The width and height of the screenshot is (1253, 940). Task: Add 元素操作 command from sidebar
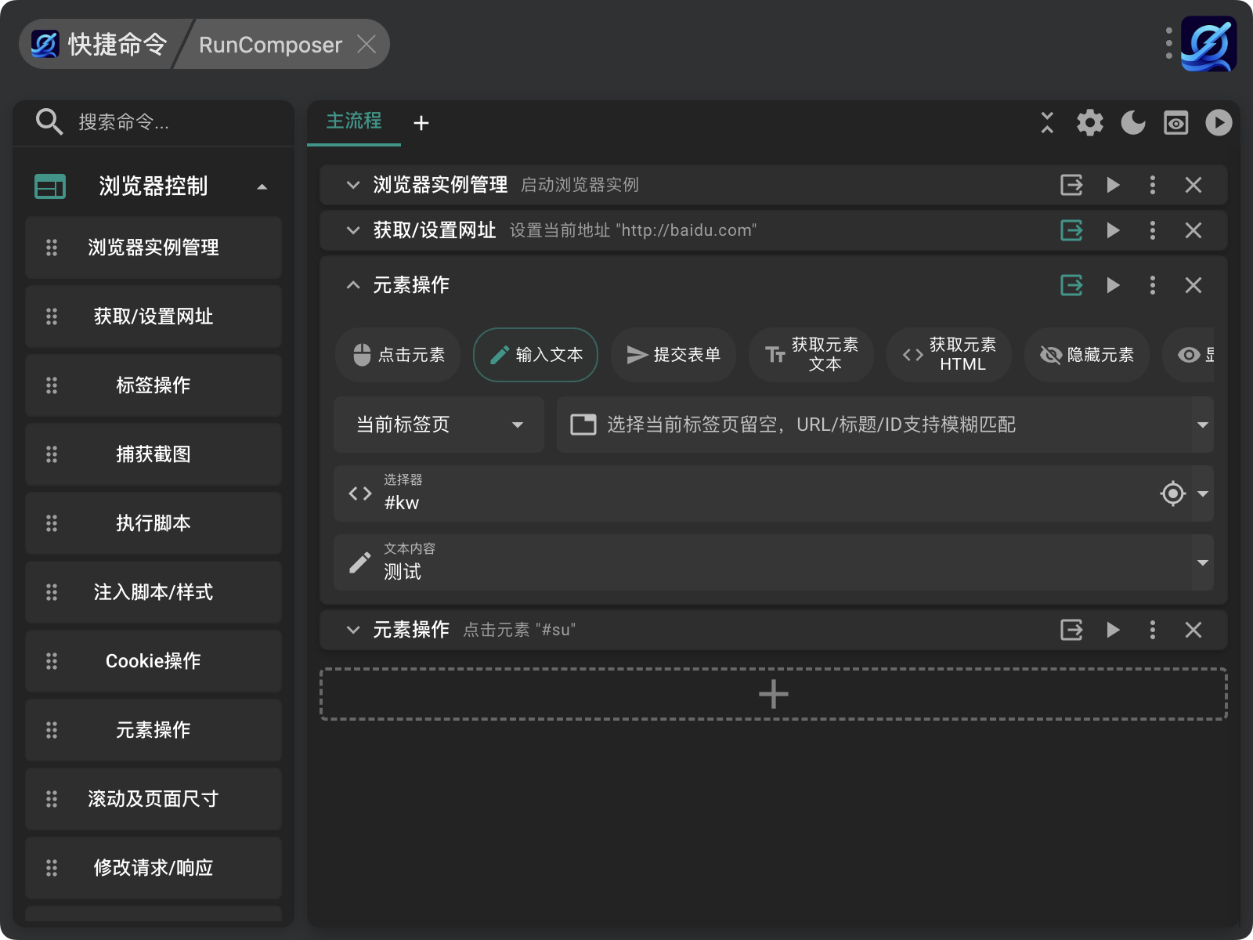(153, 730)
